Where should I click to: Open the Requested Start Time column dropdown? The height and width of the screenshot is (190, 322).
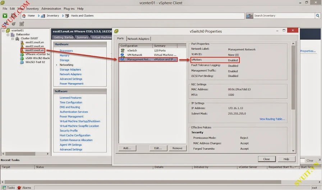[296, 167]
